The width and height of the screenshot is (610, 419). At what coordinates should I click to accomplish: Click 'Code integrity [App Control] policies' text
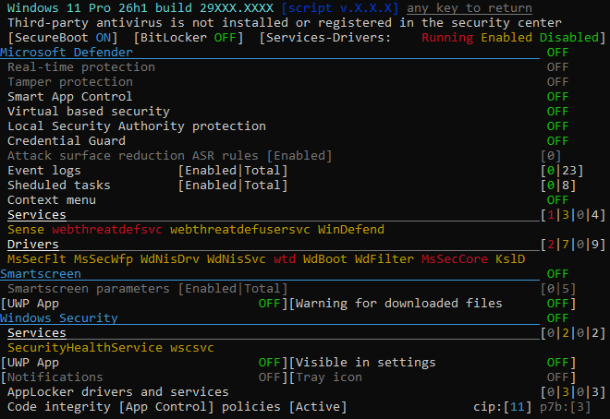point(144,407)
